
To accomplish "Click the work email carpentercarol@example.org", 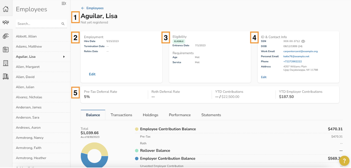I will pyautogui.click(x=300, y=51).
